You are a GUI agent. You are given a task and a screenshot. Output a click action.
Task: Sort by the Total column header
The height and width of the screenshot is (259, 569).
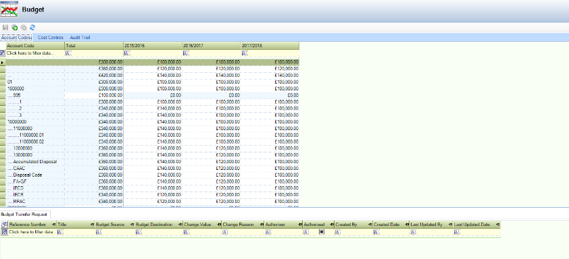(x=94, y=46)
